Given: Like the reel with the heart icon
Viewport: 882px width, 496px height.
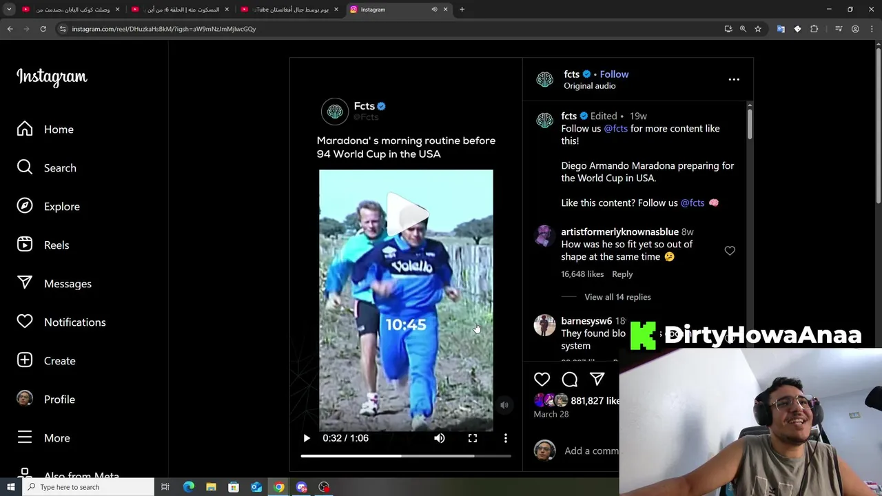Looking at the screenshot, I should (542, 379).
